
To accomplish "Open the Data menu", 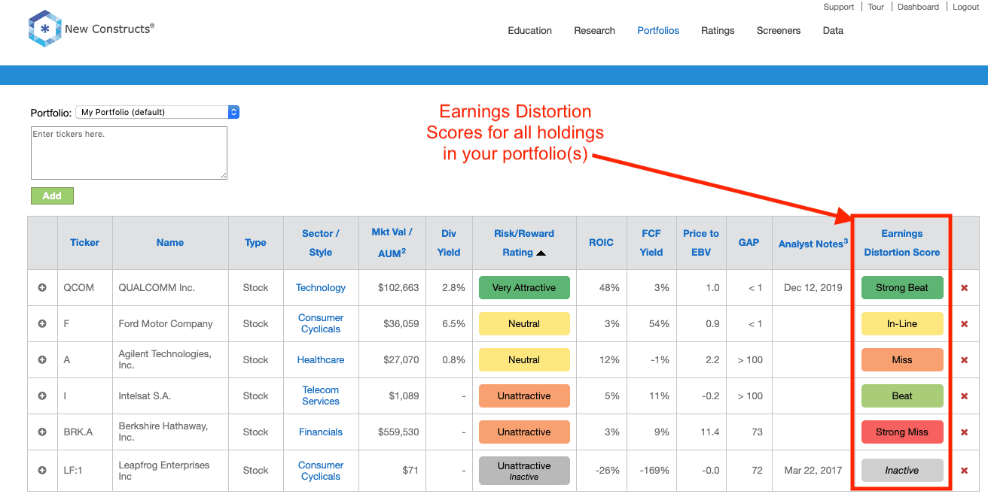I will (833, 31).
